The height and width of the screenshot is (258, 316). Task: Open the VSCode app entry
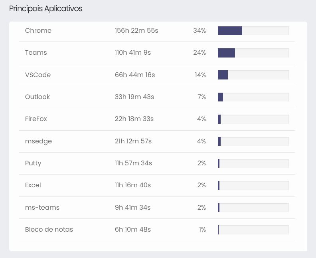click(x=38, y=75)
